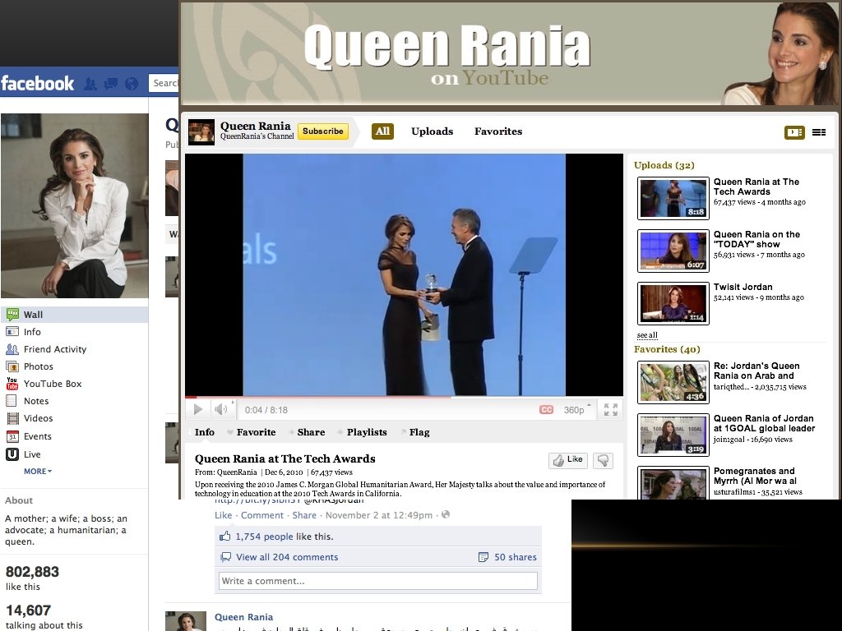
Task: Open Queen Rania's Facebook profile photo
Action: tap(75, 205)
